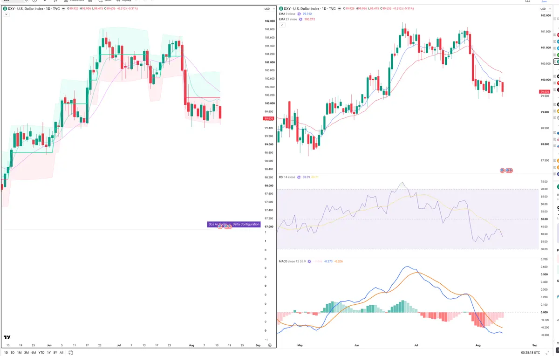Click 0.700 on MACD scale

545,259
